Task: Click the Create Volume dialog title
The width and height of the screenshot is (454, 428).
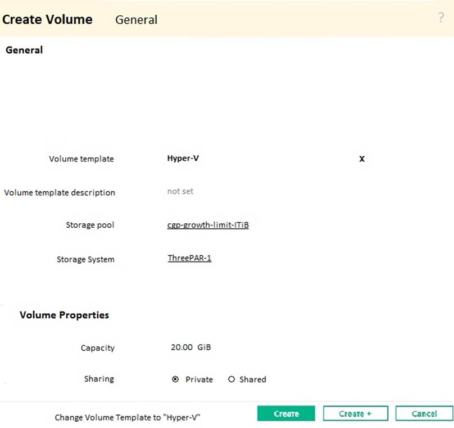Action: (x=47, y=19)
